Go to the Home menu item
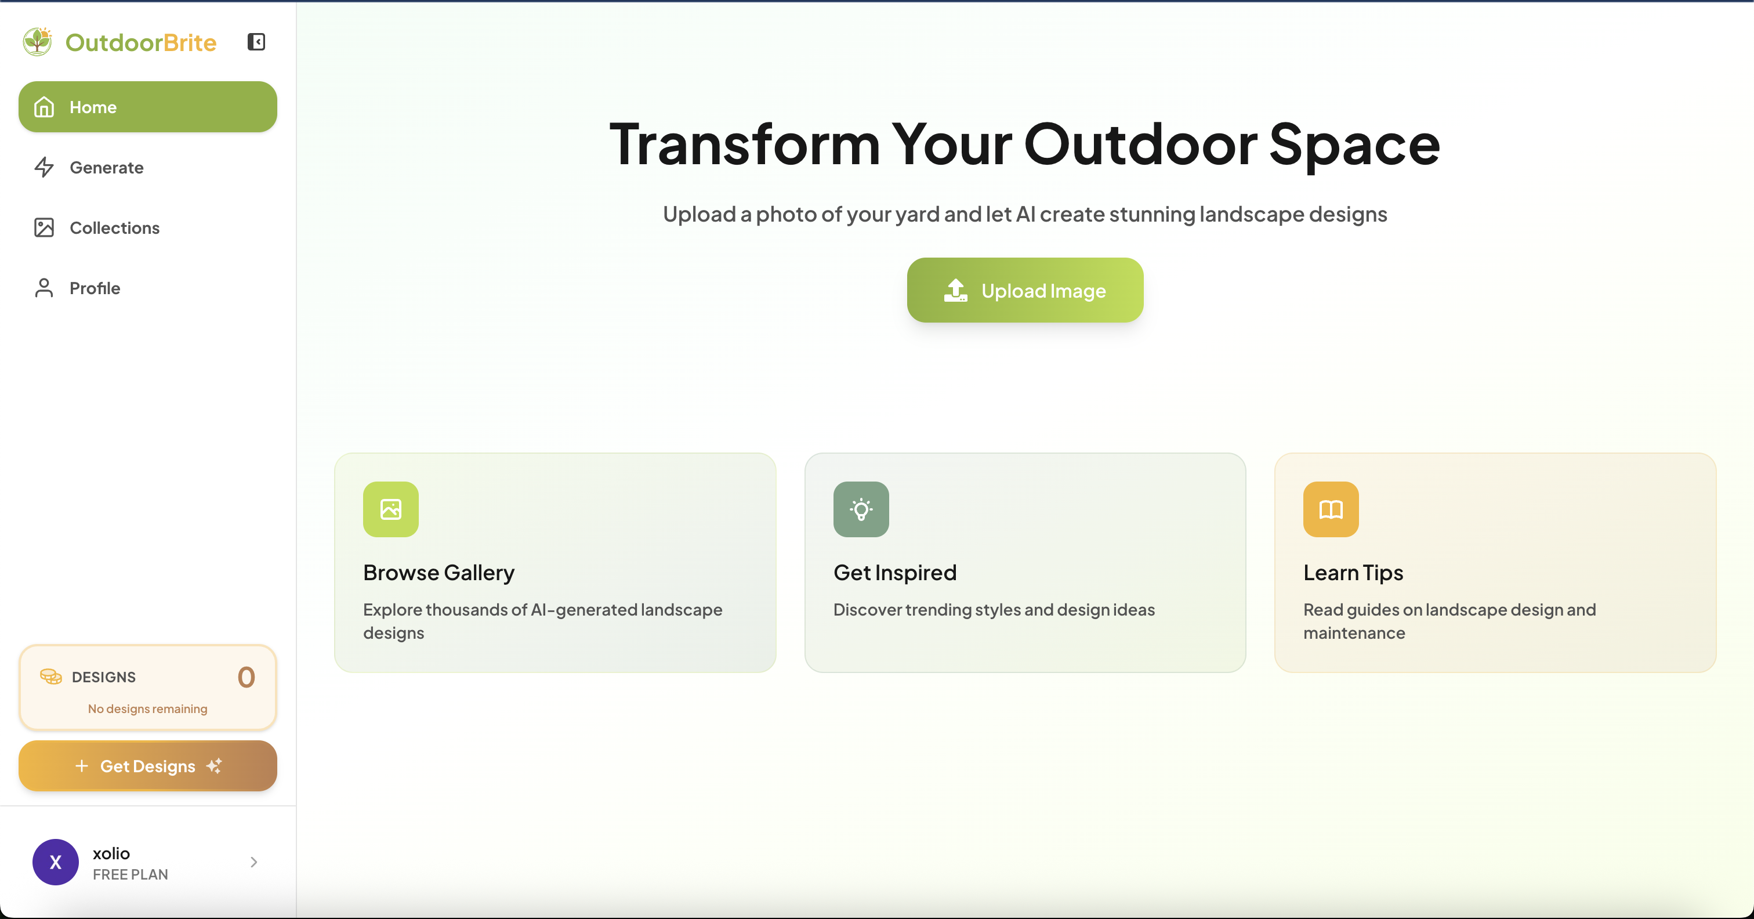The image size is (1754, 919). 147,107
